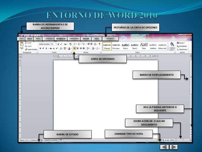This screenshot has width=202, height=152.
Task: Click Español (Colombia) language in status bar
Action: (51, 140)
